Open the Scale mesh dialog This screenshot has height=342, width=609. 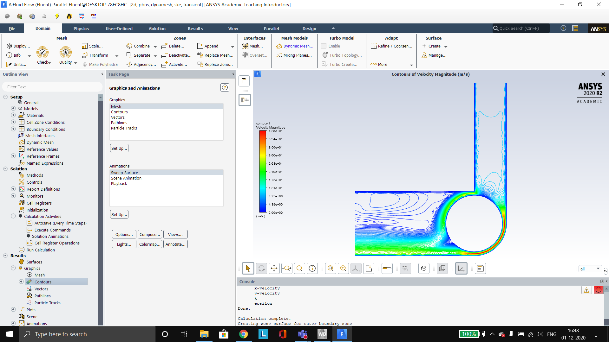[93, 46]
